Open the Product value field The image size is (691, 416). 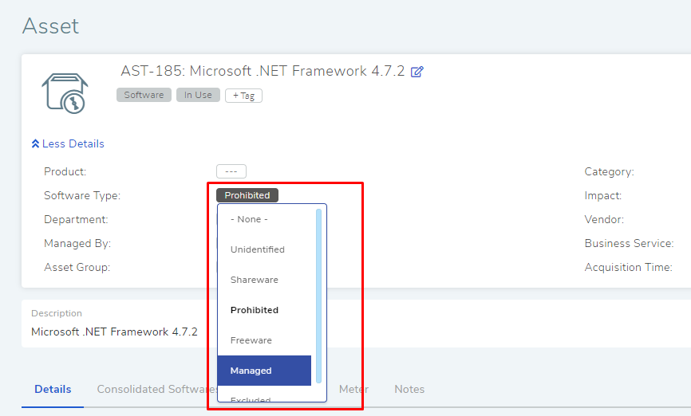231,171
